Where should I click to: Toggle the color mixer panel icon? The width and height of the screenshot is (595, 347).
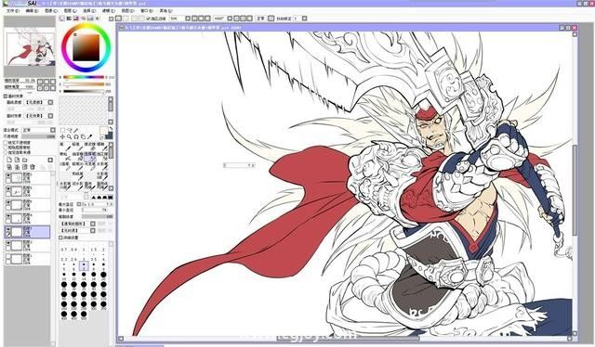tap(83, 19)
